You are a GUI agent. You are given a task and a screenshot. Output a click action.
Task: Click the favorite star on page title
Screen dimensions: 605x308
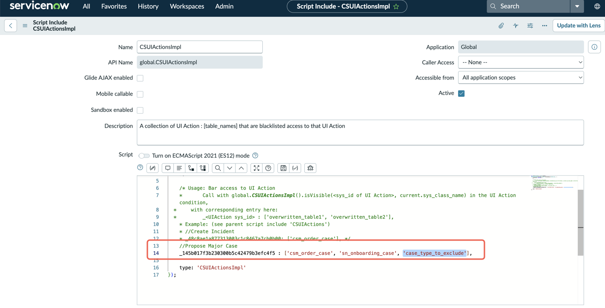(x=396, y=6)
